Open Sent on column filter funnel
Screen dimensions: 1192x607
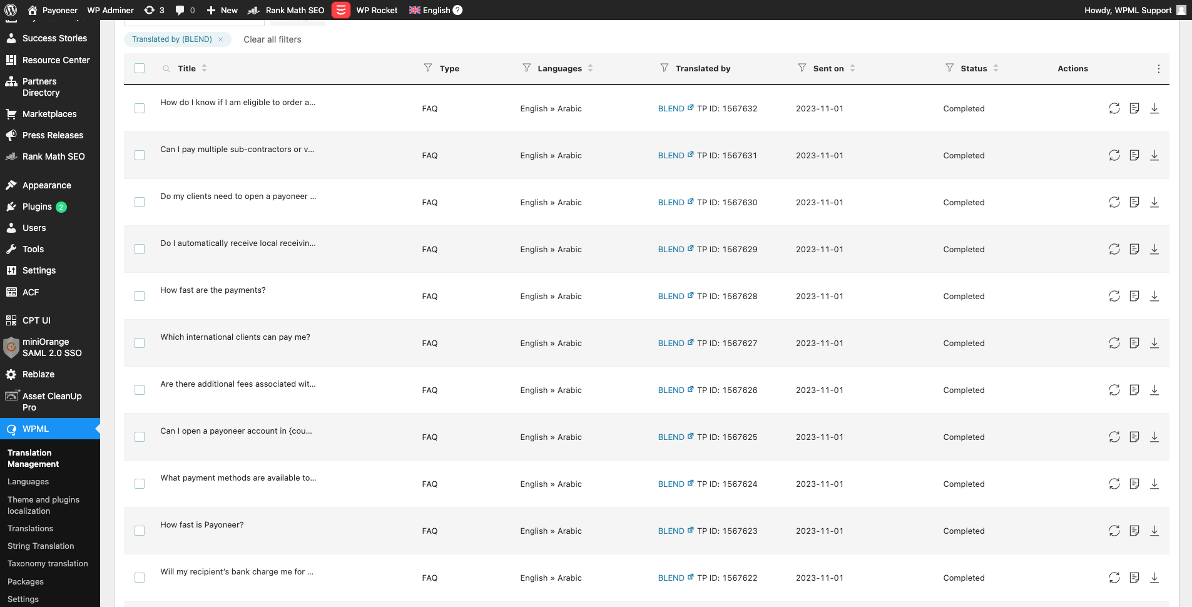(x=802, y=68)
